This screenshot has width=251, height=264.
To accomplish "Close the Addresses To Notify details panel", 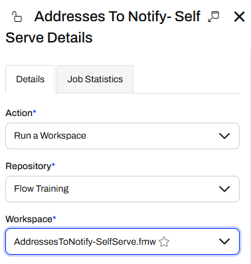I will click(239, 17).
